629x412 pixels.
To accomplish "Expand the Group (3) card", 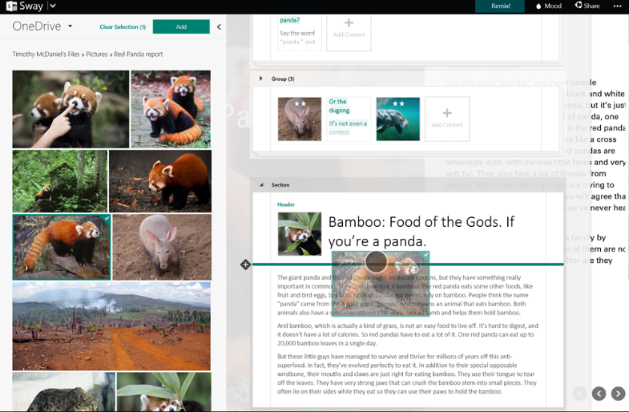I will [260, 79].
